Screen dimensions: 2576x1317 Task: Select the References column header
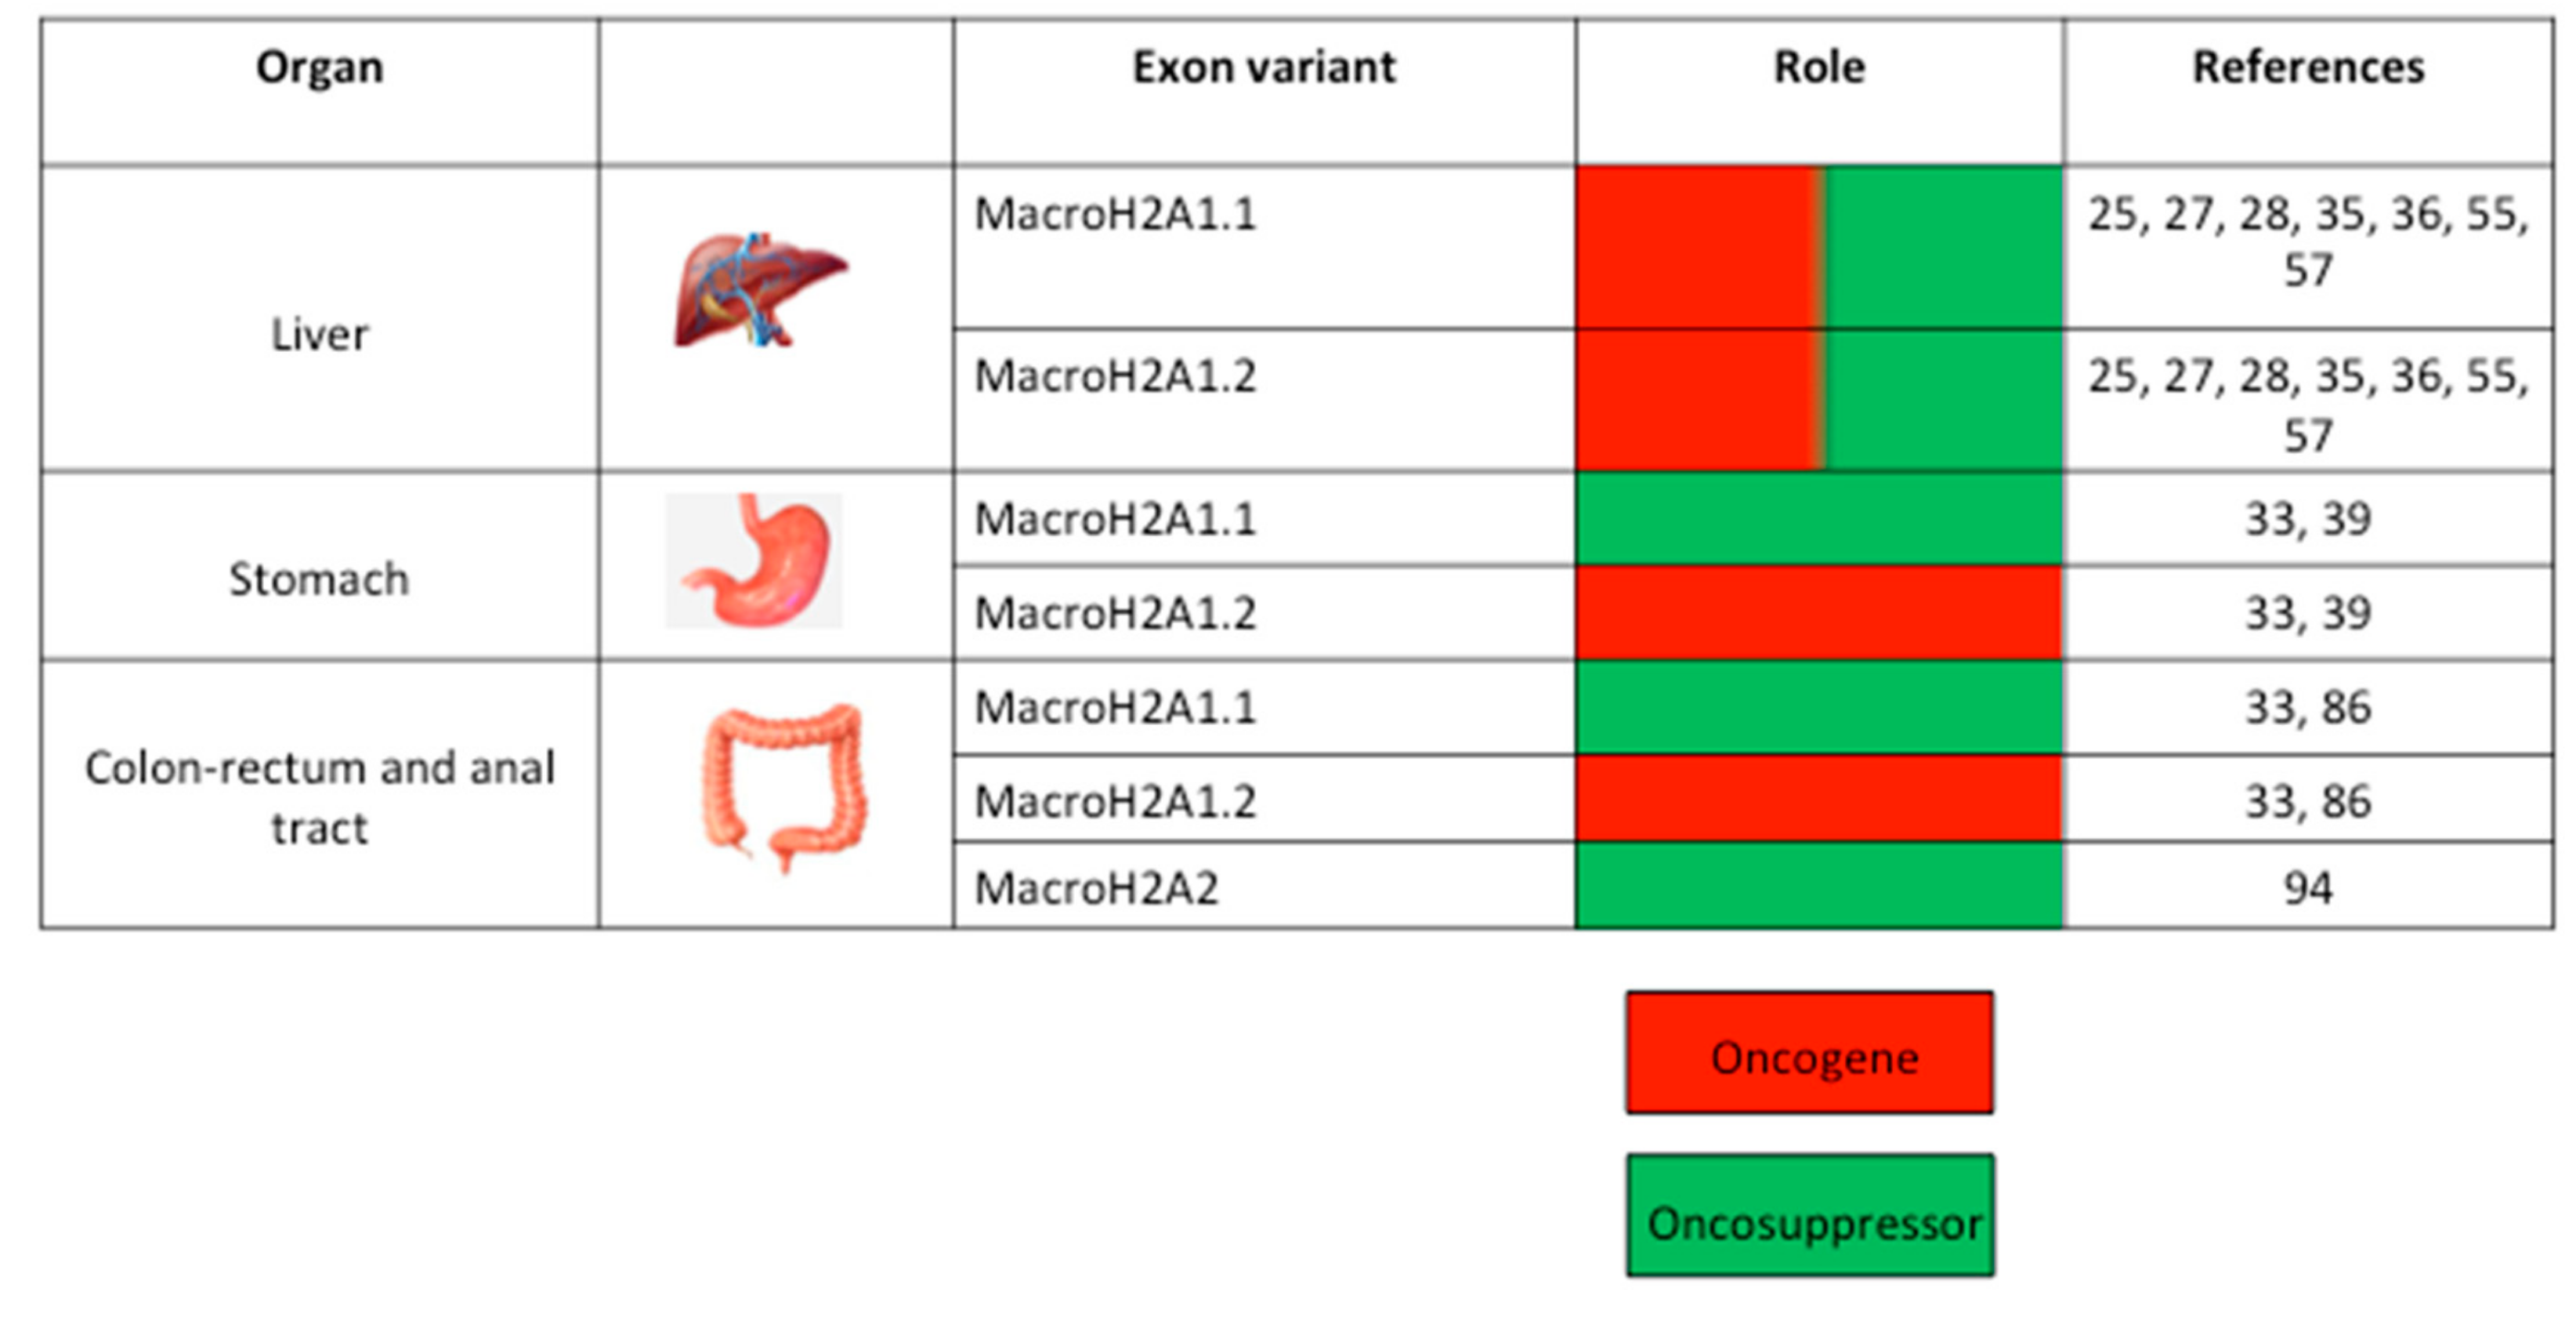click(2307, 68)
